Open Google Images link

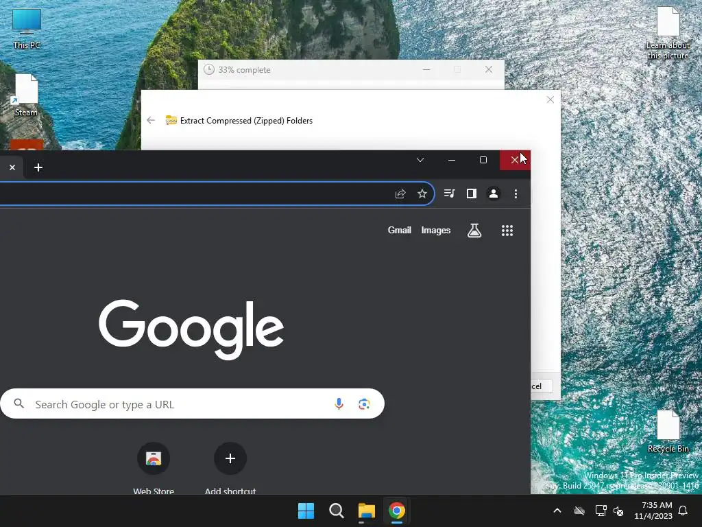(x=435, y=231)
